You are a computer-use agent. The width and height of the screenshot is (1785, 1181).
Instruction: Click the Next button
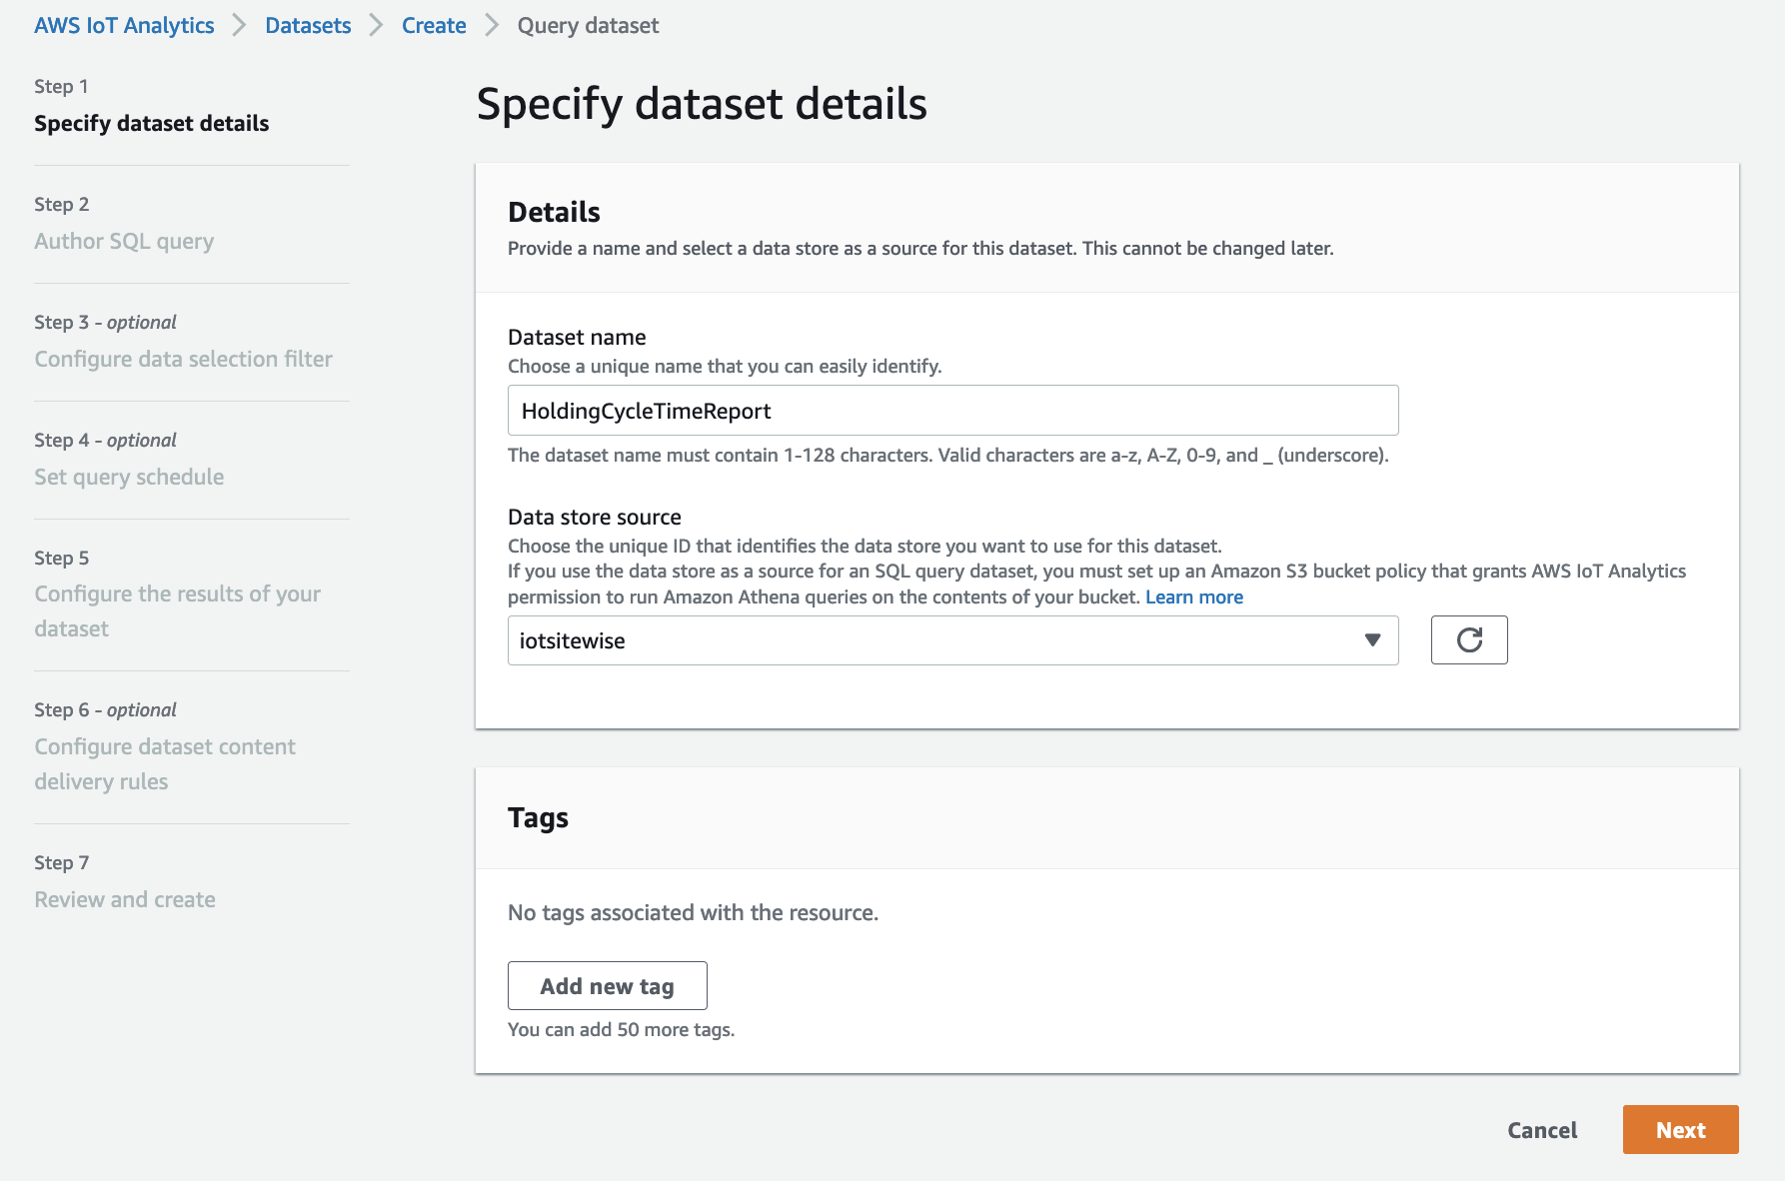[1680, 1129]
